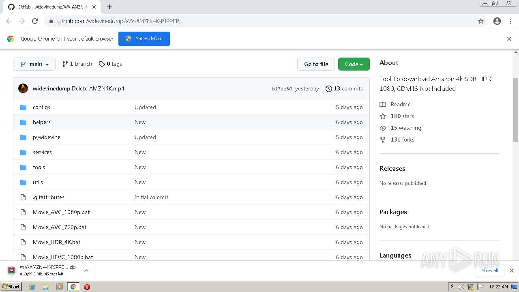This screenshot has width=519, height=292.
Task: View the 0 tags link
Action: (x=110, y=64)
